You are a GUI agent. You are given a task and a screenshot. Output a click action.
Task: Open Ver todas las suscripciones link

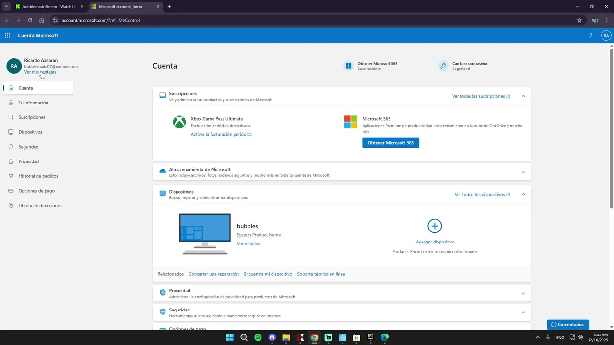pos(481,96)
